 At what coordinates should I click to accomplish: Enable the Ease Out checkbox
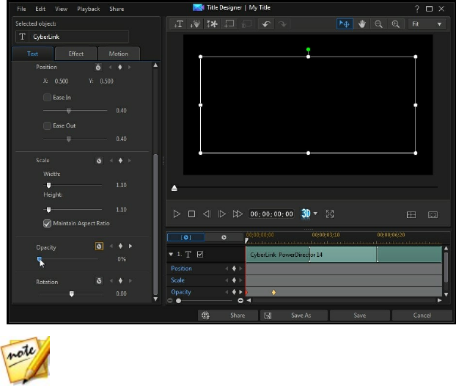[x=48, y=125]
